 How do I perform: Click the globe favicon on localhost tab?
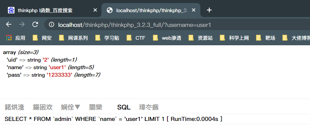coord(109,10)
